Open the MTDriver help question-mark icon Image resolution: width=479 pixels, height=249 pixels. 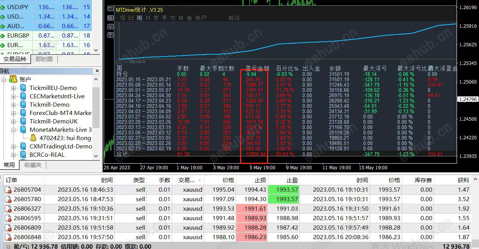coord(111,35)
